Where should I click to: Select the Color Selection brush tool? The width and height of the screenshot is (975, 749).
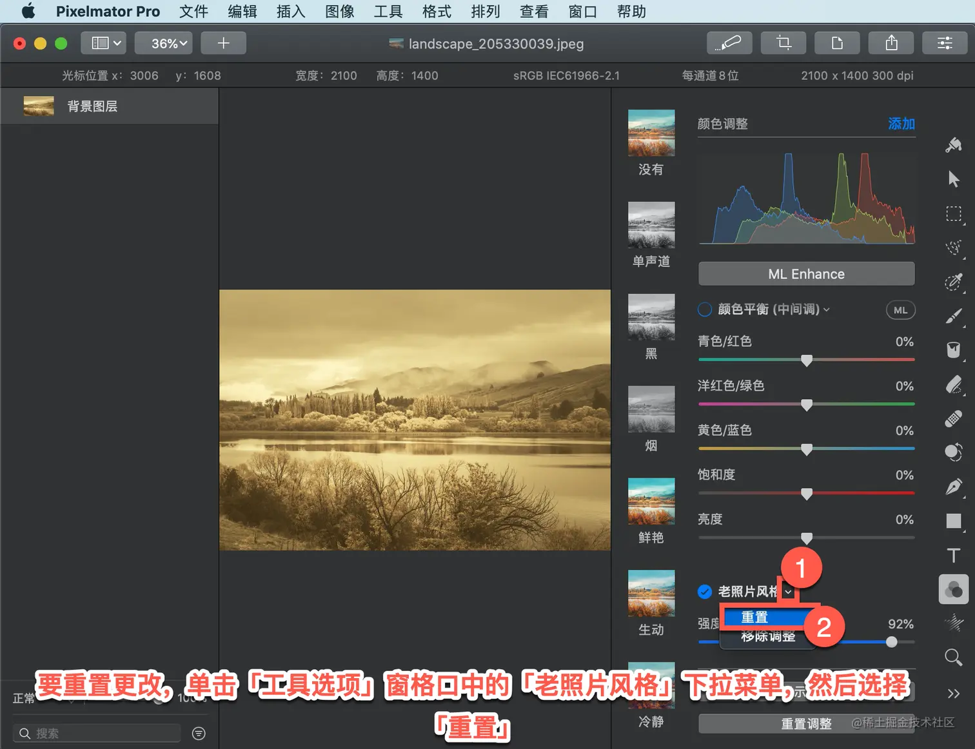(954, 282)
